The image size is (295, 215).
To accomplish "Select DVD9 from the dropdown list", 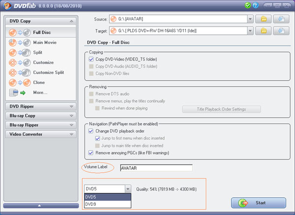I will (x=108, y=204).
